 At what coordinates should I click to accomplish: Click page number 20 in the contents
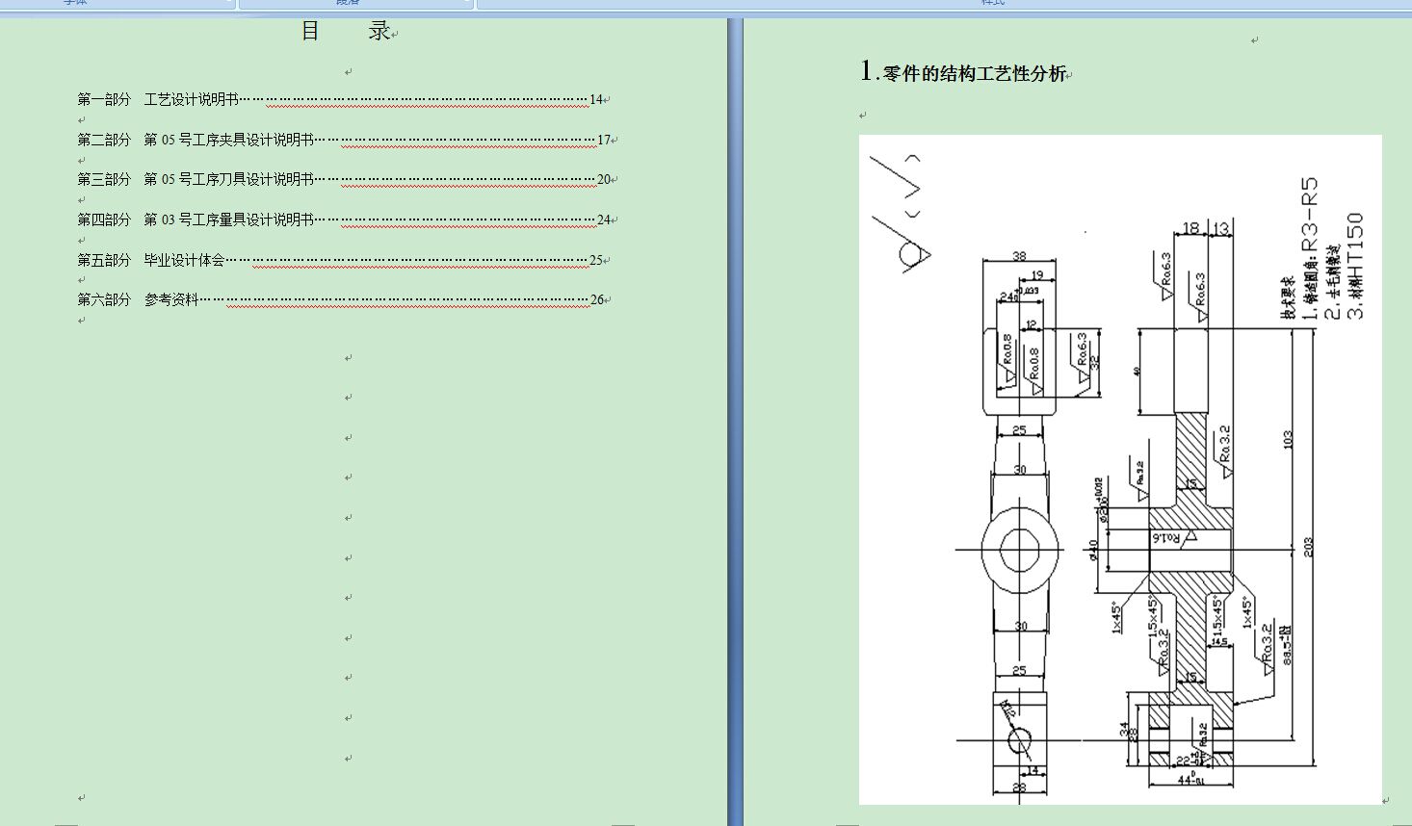604,179
